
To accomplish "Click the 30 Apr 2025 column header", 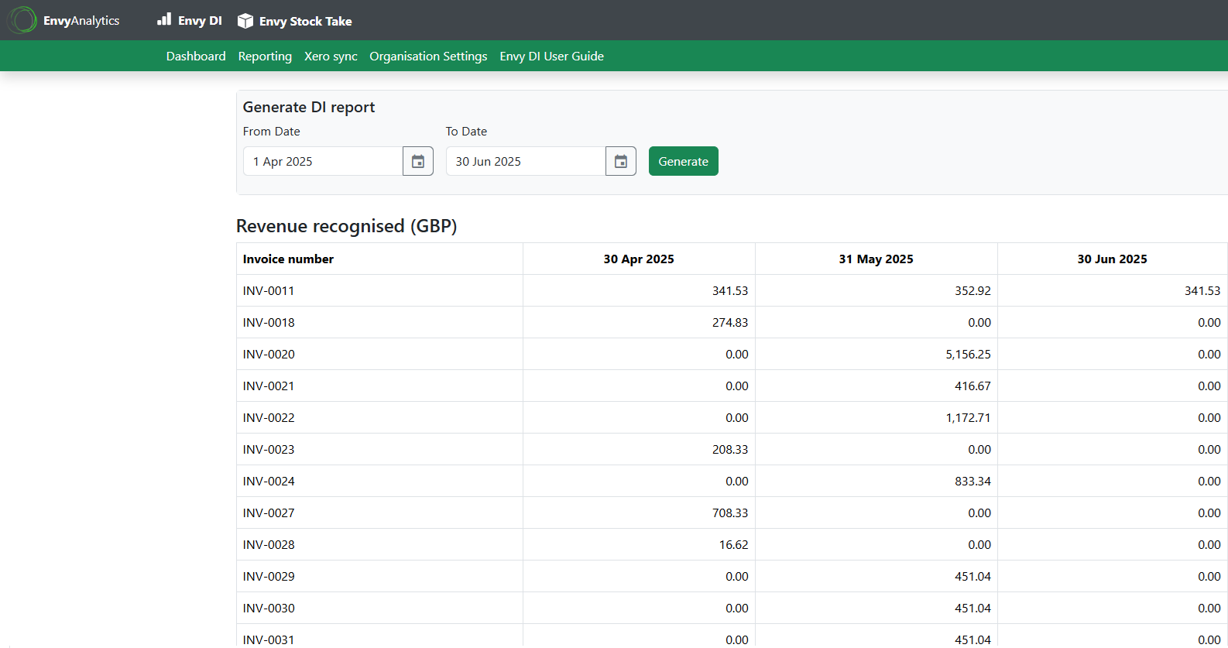I will pos(639,259).
